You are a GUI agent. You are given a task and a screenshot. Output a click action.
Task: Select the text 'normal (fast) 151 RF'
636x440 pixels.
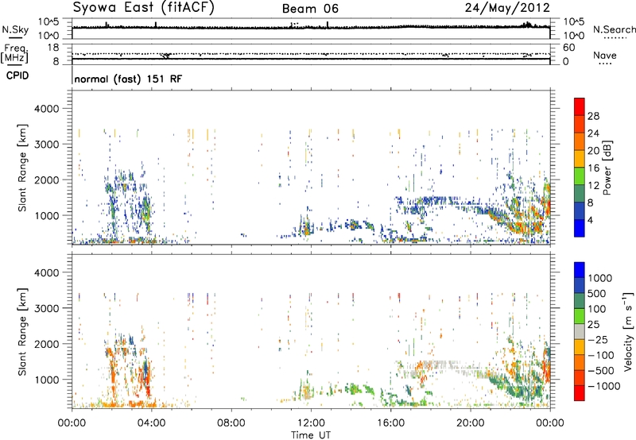pyautogui.click(x=128, y=79)
